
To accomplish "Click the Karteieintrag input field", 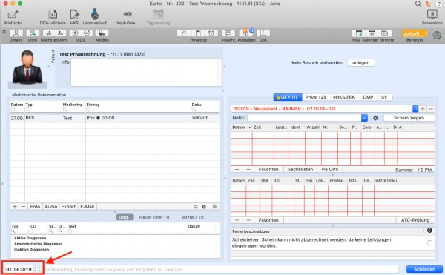I will (x=221, y=269).
